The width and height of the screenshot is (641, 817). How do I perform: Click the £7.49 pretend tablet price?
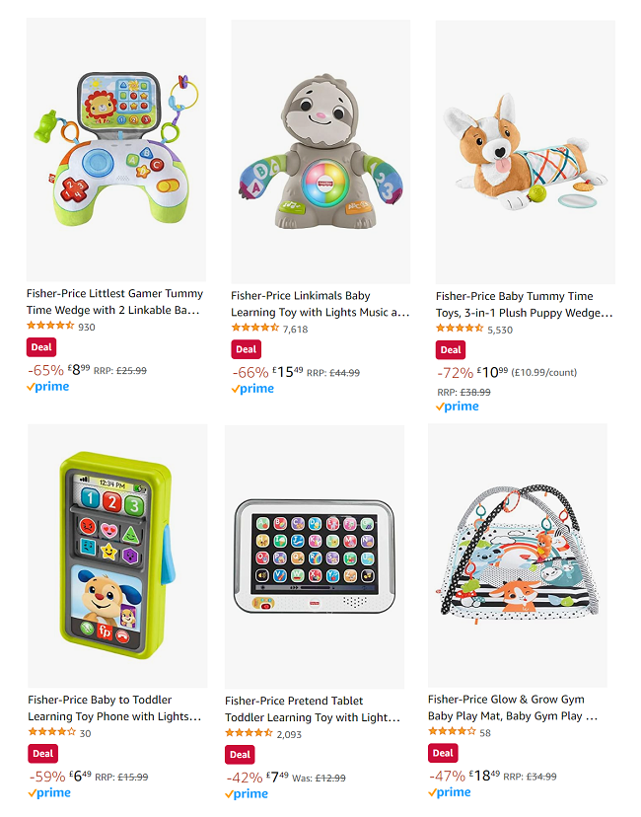point(277,777)
